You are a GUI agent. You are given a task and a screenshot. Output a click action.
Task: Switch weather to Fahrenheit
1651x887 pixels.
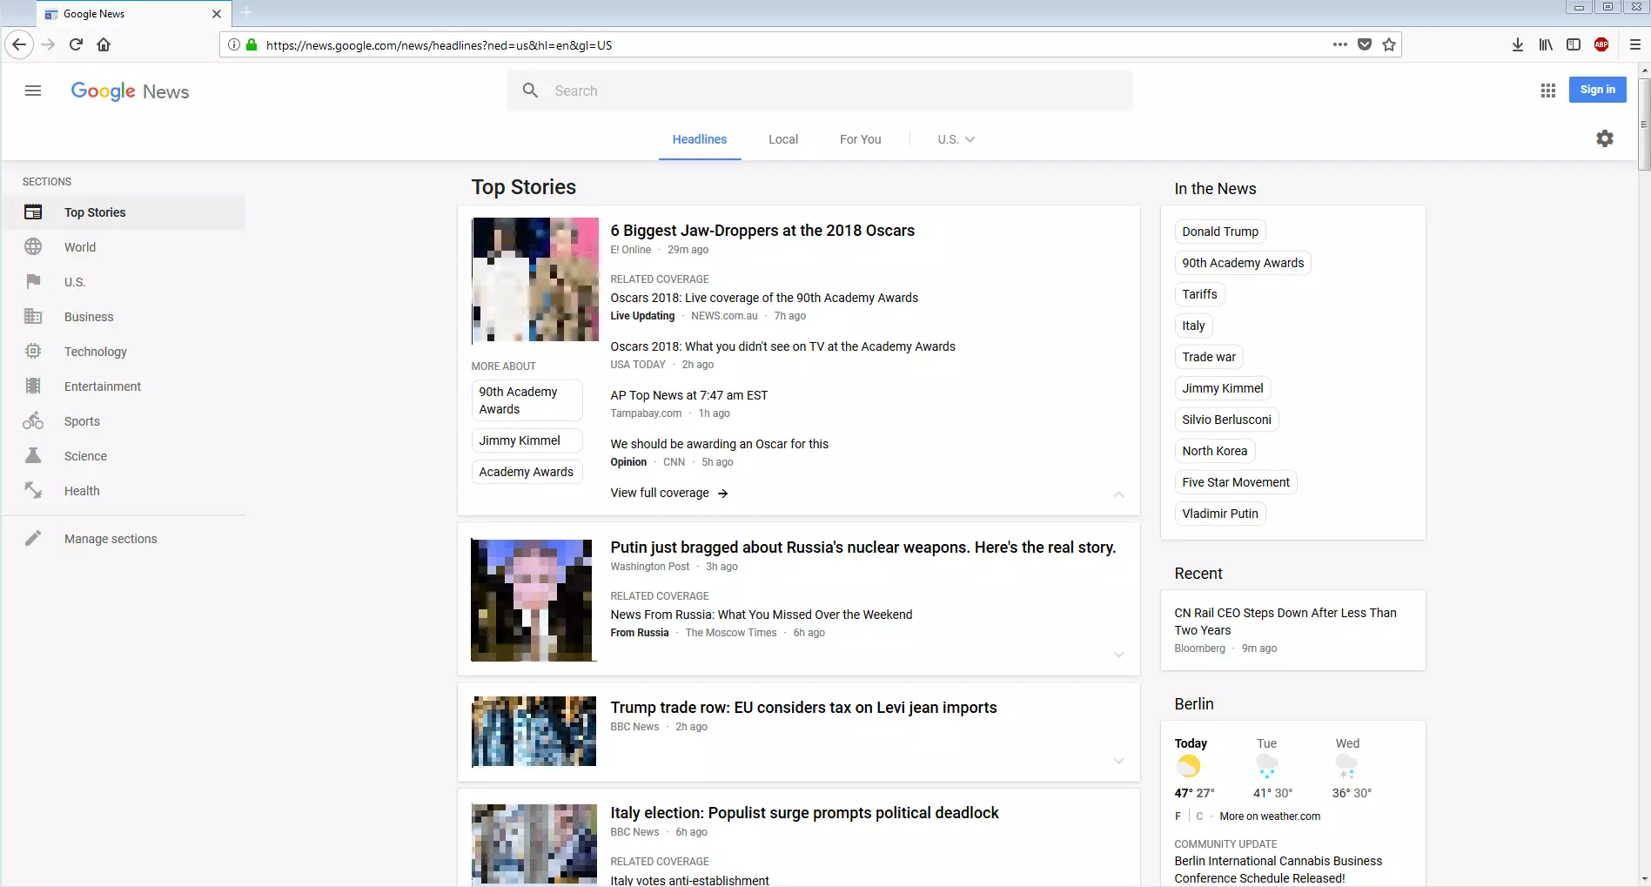[x=1178, y=816]
